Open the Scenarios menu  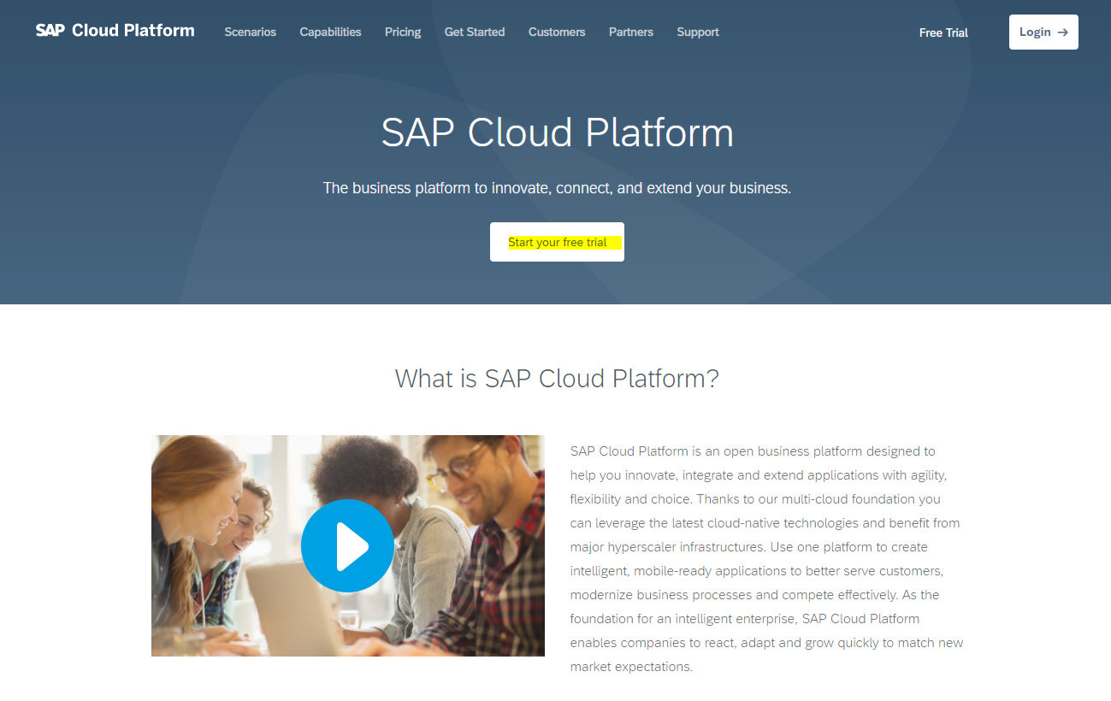251,32
